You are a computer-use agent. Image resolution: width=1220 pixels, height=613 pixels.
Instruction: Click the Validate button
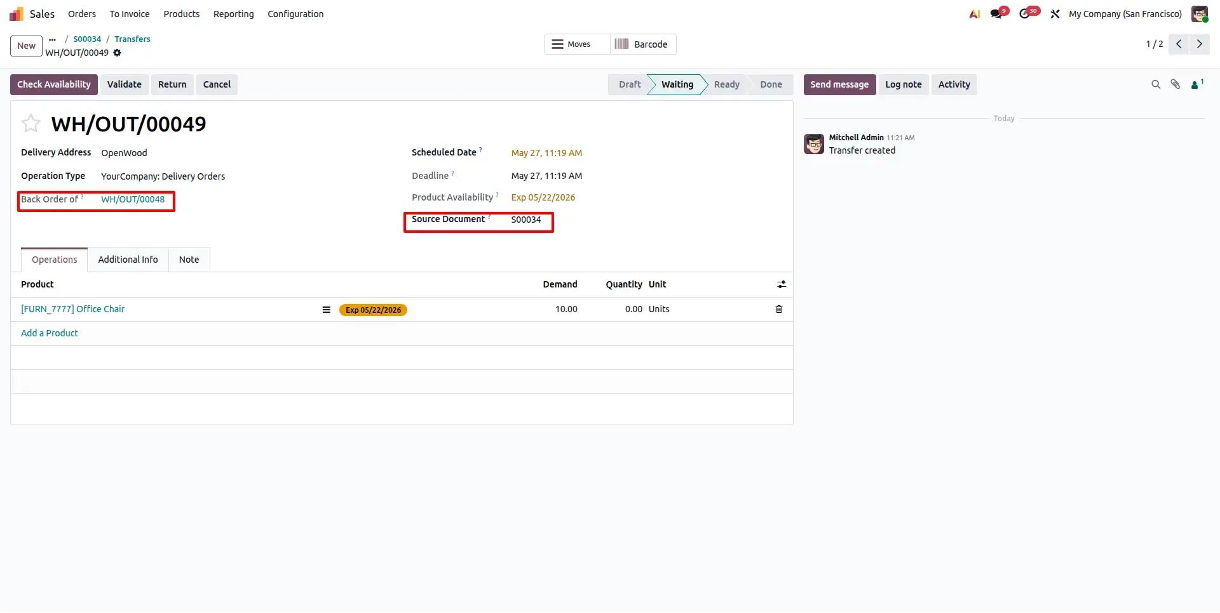[x=124, y=84]
